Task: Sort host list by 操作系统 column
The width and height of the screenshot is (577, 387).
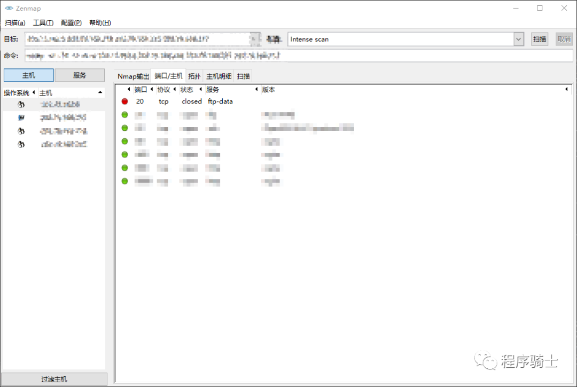Action: tap(19, 93)
